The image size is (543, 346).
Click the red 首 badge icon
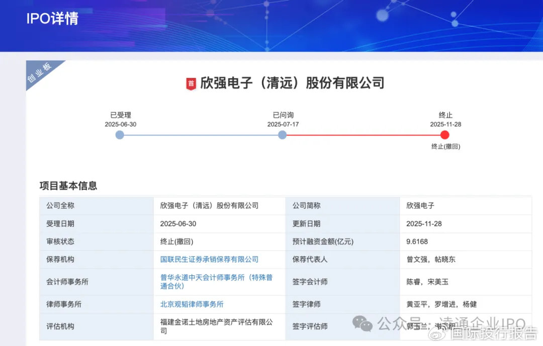[191, 84]
